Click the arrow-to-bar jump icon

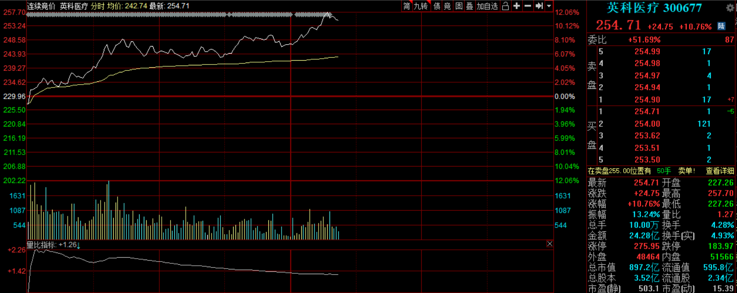[539, 6]
